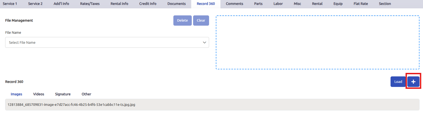Switch to the Flat Rate tab
The height and width of the screenshot is (115, 423).
[x=361, y=4]
